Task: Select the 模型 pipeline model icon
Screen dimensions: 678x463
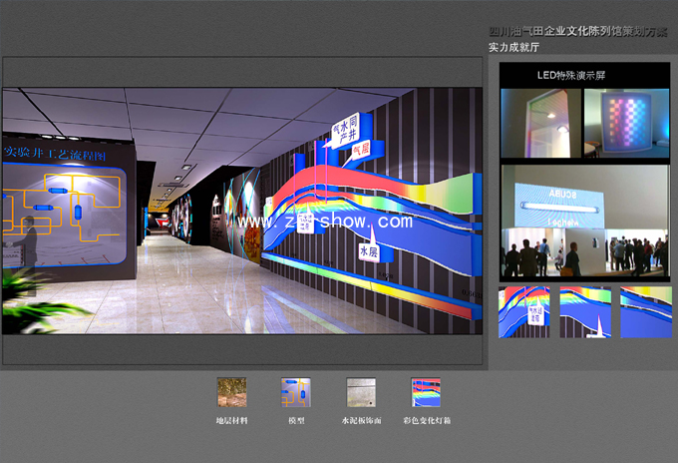Action: tap(295, 392)
